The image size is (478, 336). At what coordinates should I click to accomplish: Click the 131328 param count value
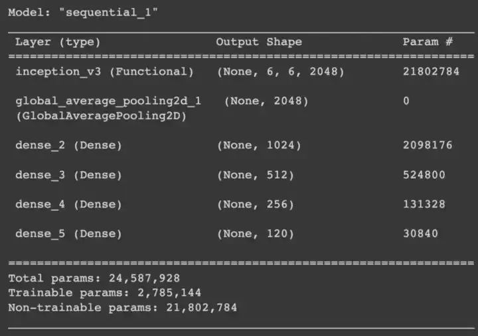tap(424, 205)
